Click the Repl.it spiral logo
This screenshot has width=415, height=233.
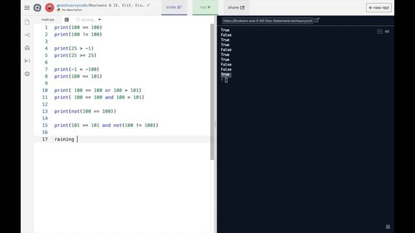38,8
